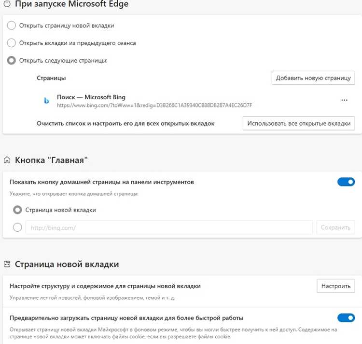
Task: Choose Открыть следующие страницы radio button
Action: tap(11, 60)
